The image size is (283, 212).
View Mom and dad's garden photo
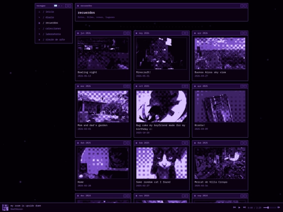103,106
